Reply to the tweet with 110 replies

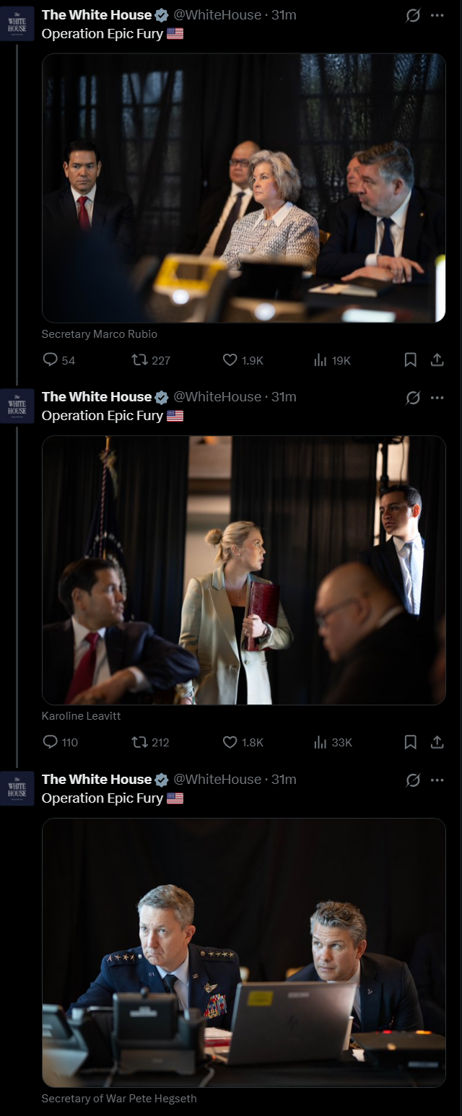(x=51, y=742)
